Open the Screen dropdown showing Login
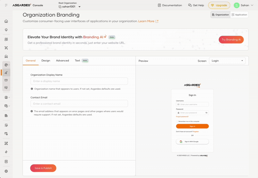This screenshot has width=258, height=178. point(227,61)
